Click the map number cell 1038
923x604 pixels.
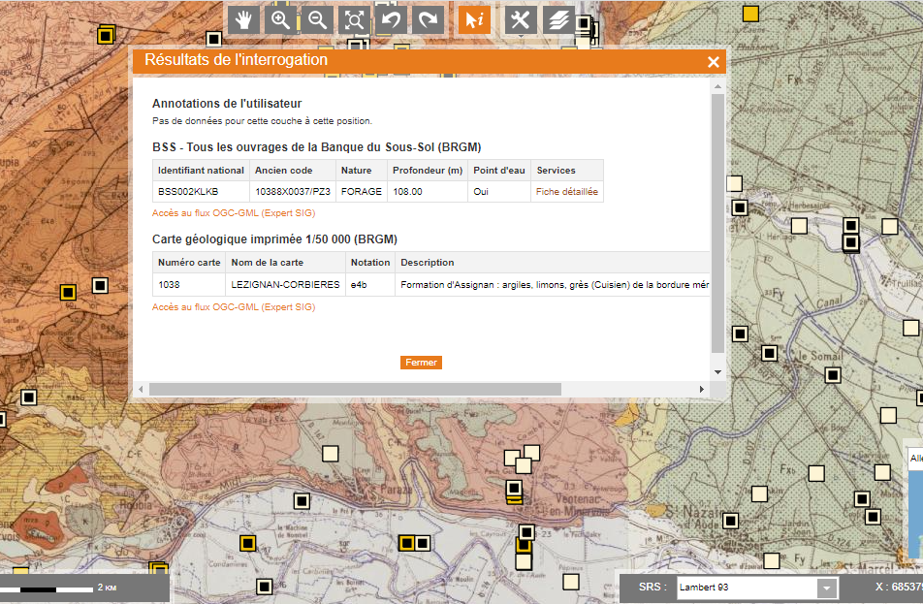[x=189, y=285]
